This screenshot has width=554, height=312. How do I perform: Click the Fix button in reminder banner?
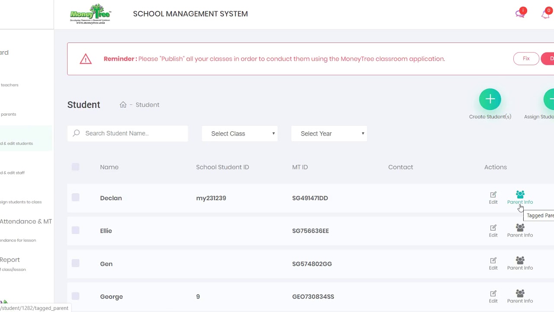(526, 58)
